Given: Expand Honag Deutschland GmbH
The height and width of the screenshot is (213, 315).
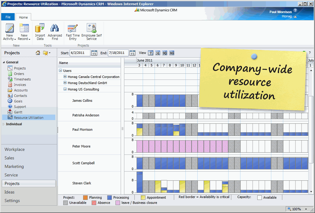Looking at the screenshot, I should (x=65, y=83).
